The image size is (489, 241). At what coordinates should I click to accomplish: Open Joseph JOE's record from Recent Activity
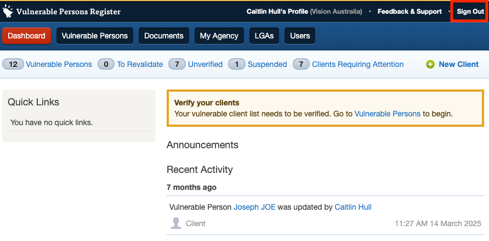pos(254,207)
